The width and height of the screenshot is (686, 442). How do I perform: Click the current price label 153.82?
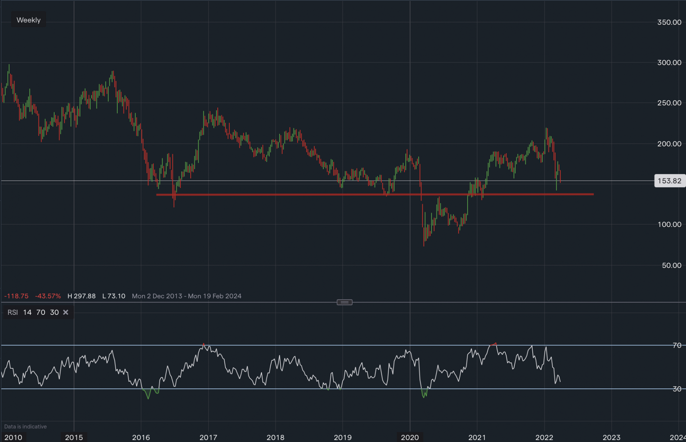[x=669, y=181]
